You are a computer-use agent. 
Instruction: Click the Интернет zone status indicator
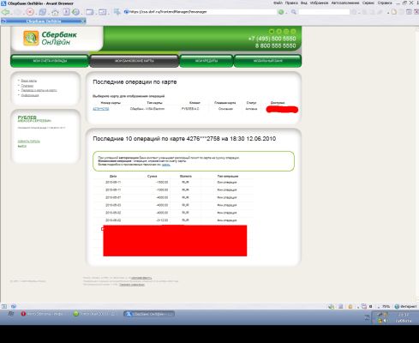pyautogui.click(x=405, y=306)
